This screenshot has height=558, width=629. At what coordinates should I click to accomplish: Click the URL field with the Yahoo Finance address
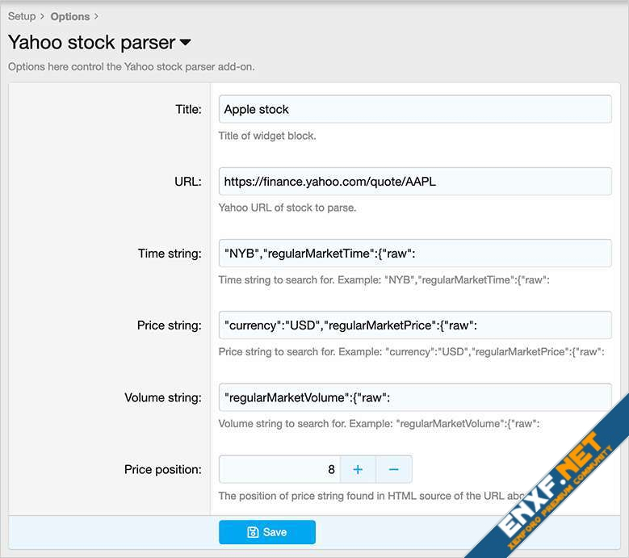point(414,181)
